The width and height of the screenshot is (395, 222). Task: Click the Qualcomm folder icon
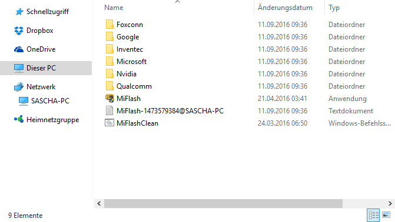coord(109,86)
